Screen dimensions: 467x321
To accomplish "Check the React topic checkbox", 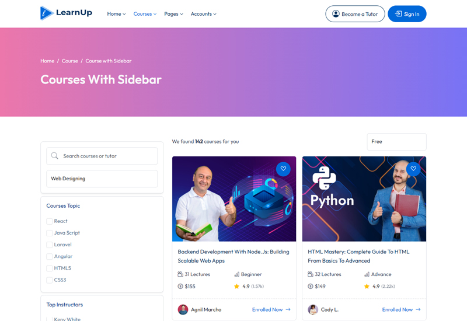I will click(50, 221).
